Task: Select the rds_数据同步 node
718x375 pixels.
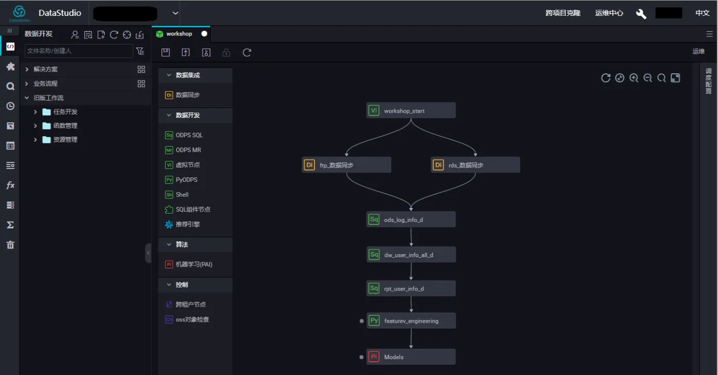Action: coord(475,165)
